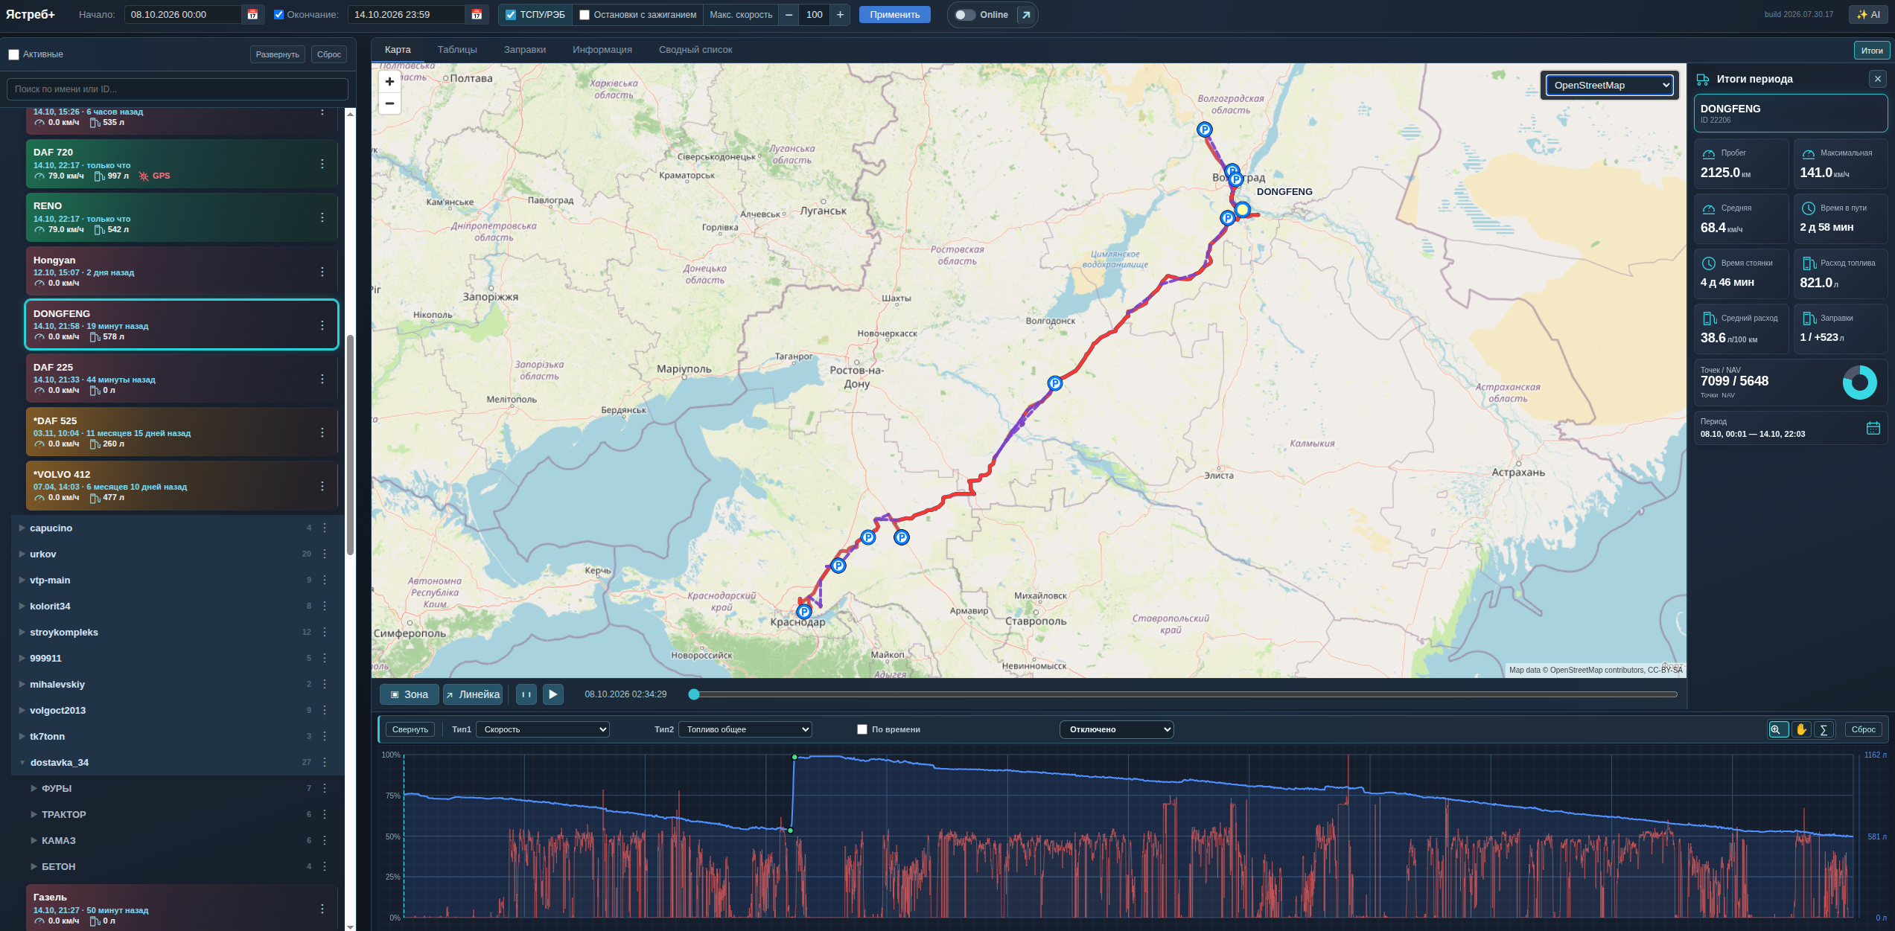Click the Применить button

pyautogui.click(x=894, y=15)
